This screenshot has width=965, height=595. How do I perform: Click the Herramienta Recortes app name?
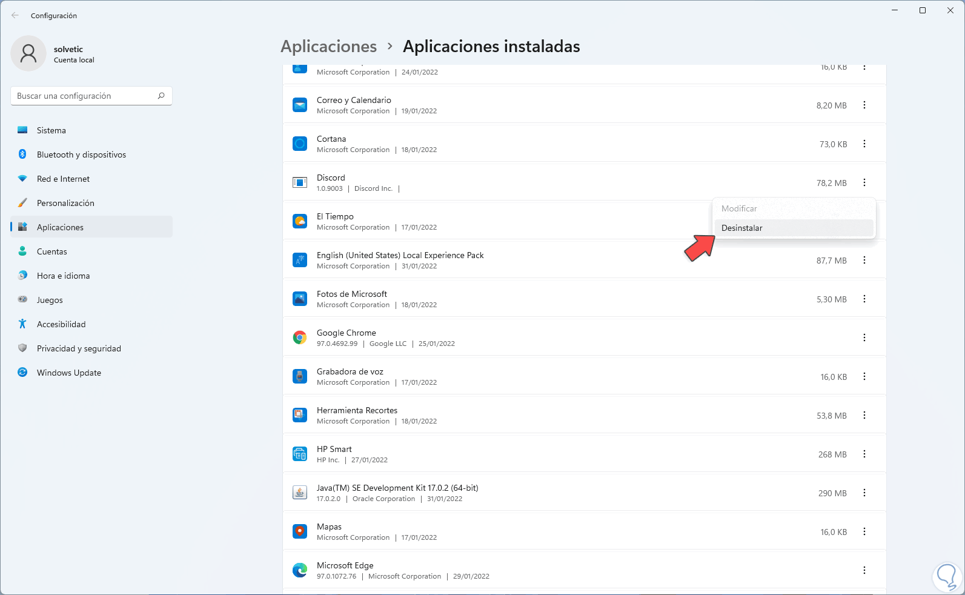(357, 410)
